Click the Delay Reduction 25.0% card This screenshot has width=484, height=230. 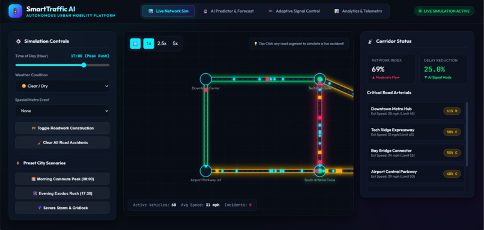443,69
